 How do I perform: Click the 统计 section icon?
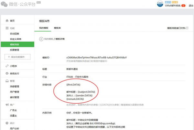point(7,123)
